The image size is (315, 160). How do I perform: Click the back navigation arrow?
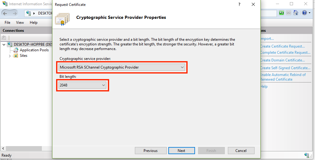pyautogui.click(x=5, y=13)
